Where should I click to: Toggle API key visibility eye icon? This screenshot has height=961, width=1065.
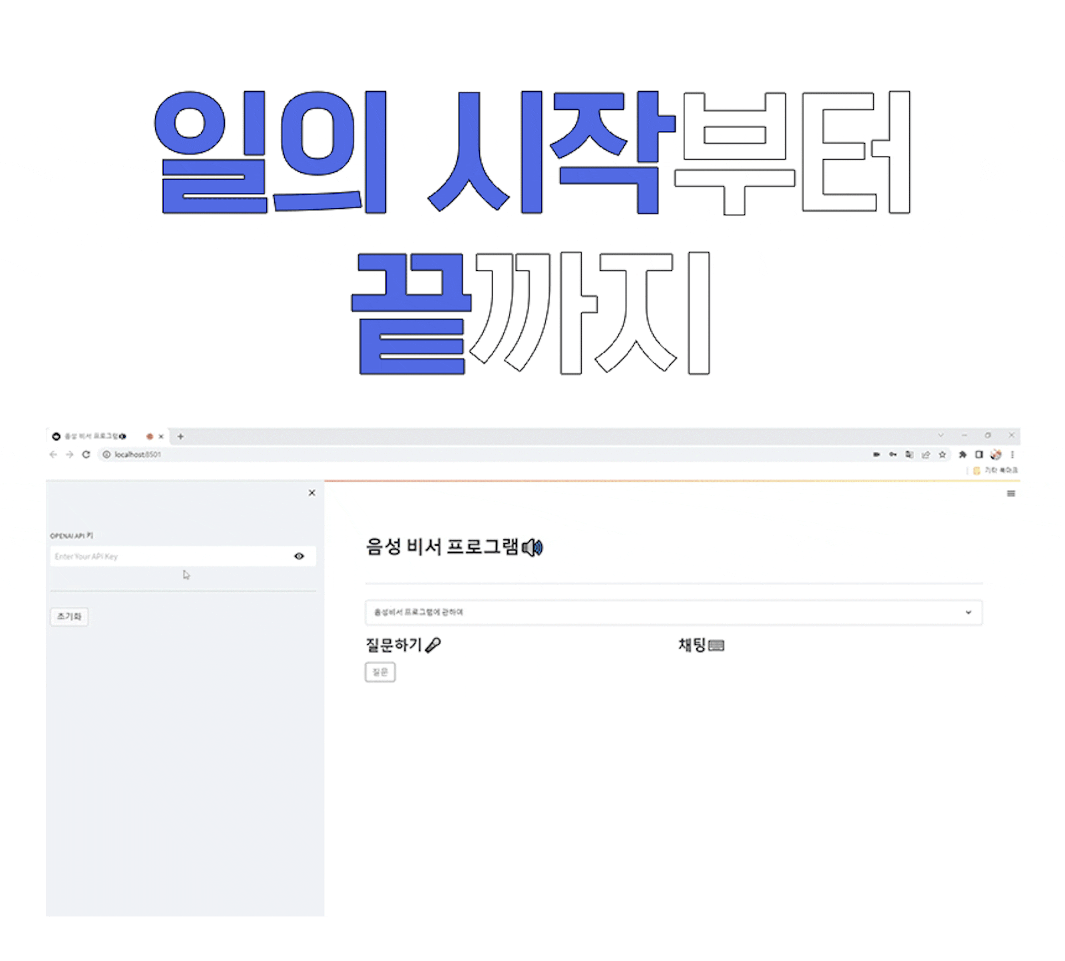point(299,556)
